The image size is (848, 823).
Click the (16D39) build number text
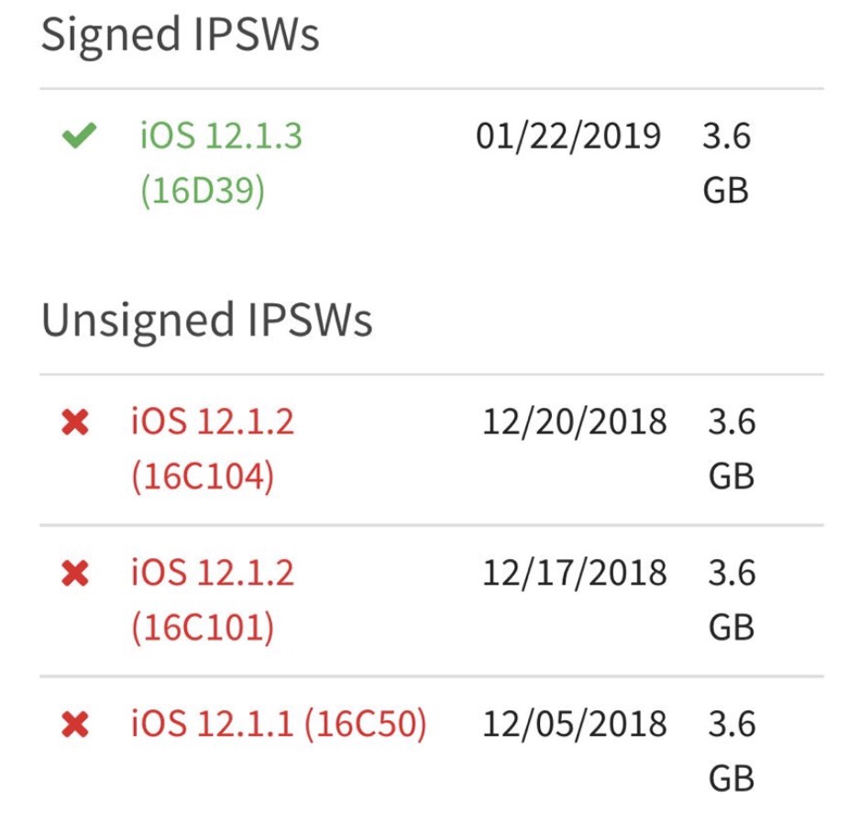[x=203, y=192]
